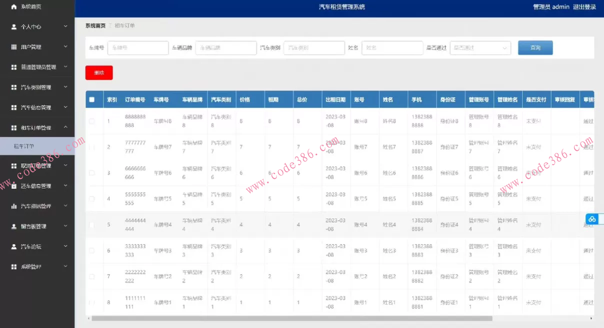The height and width of the screenshot is (328, 604).
Task: Click the 车牌号 search input field
Action: (138, 48)
